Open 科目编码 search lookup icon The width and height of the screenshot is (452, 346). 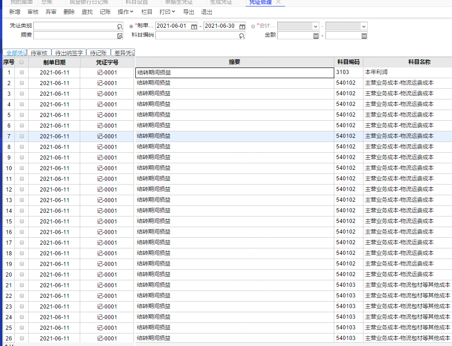click(242, 36)
